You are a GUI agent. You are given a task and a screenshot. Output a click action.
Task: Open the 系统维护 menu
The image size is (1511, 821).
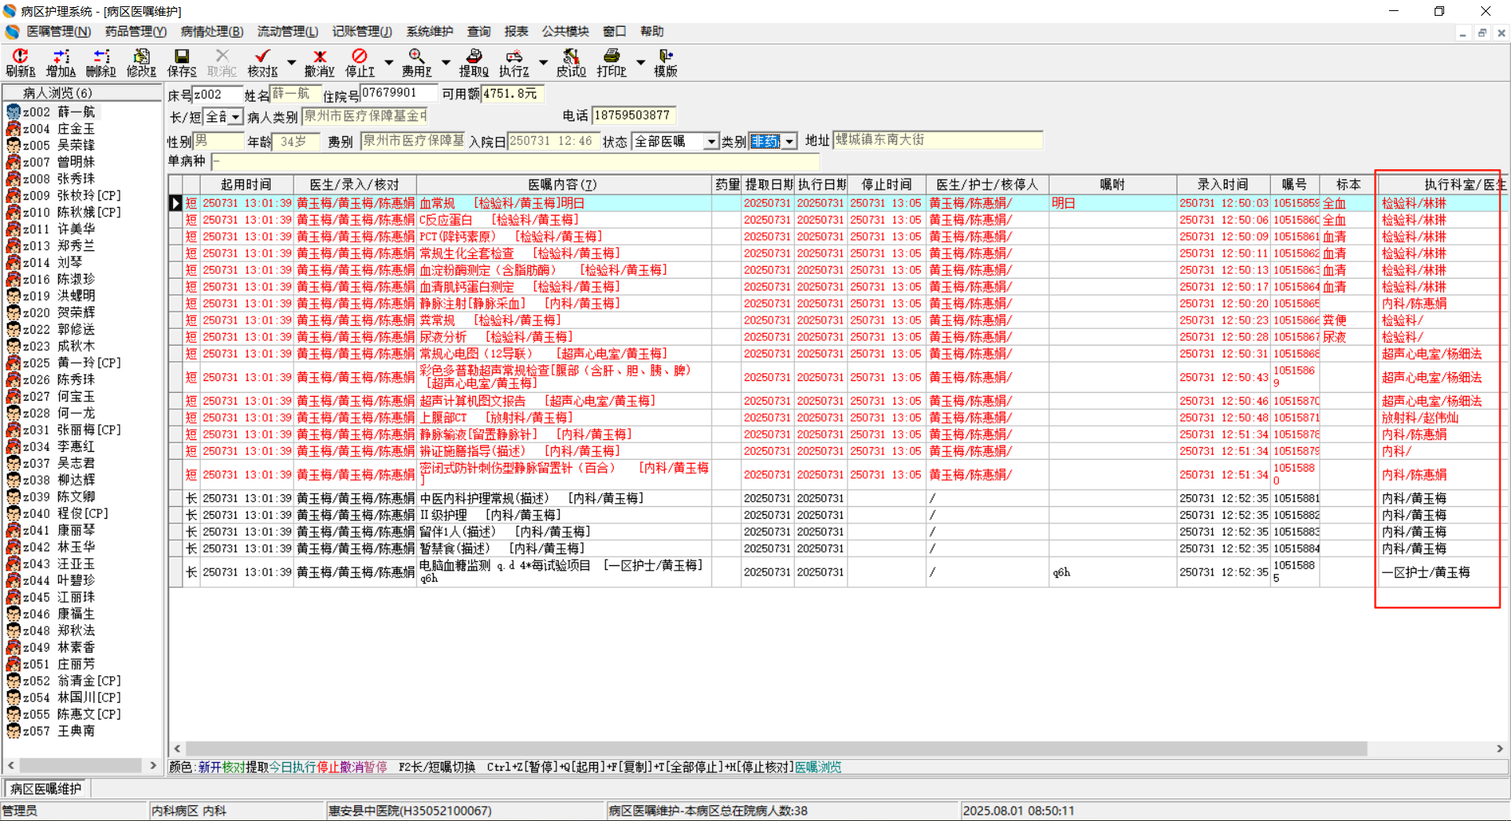tap(430, 31)
